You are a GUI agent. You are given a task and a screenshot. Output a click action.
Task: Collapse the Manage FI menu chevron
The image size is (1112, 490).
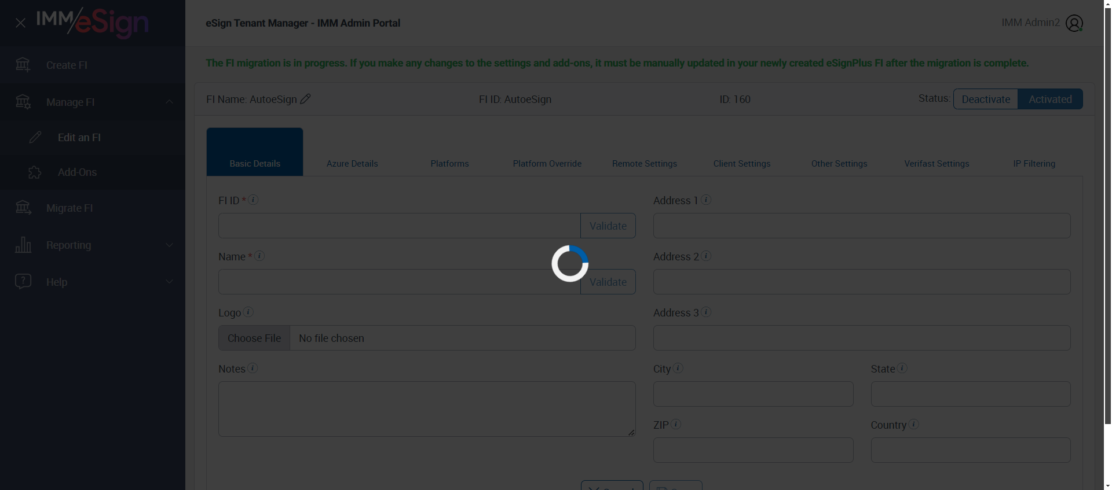169,102
